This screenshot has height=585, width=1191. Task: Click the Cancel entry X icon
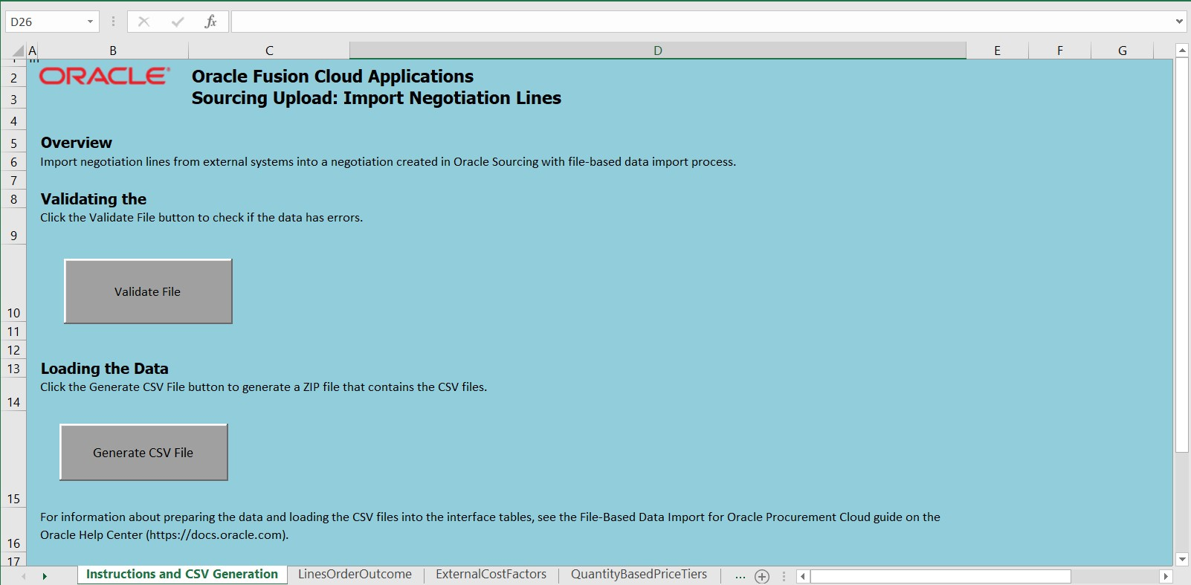[x=144, y=22]
